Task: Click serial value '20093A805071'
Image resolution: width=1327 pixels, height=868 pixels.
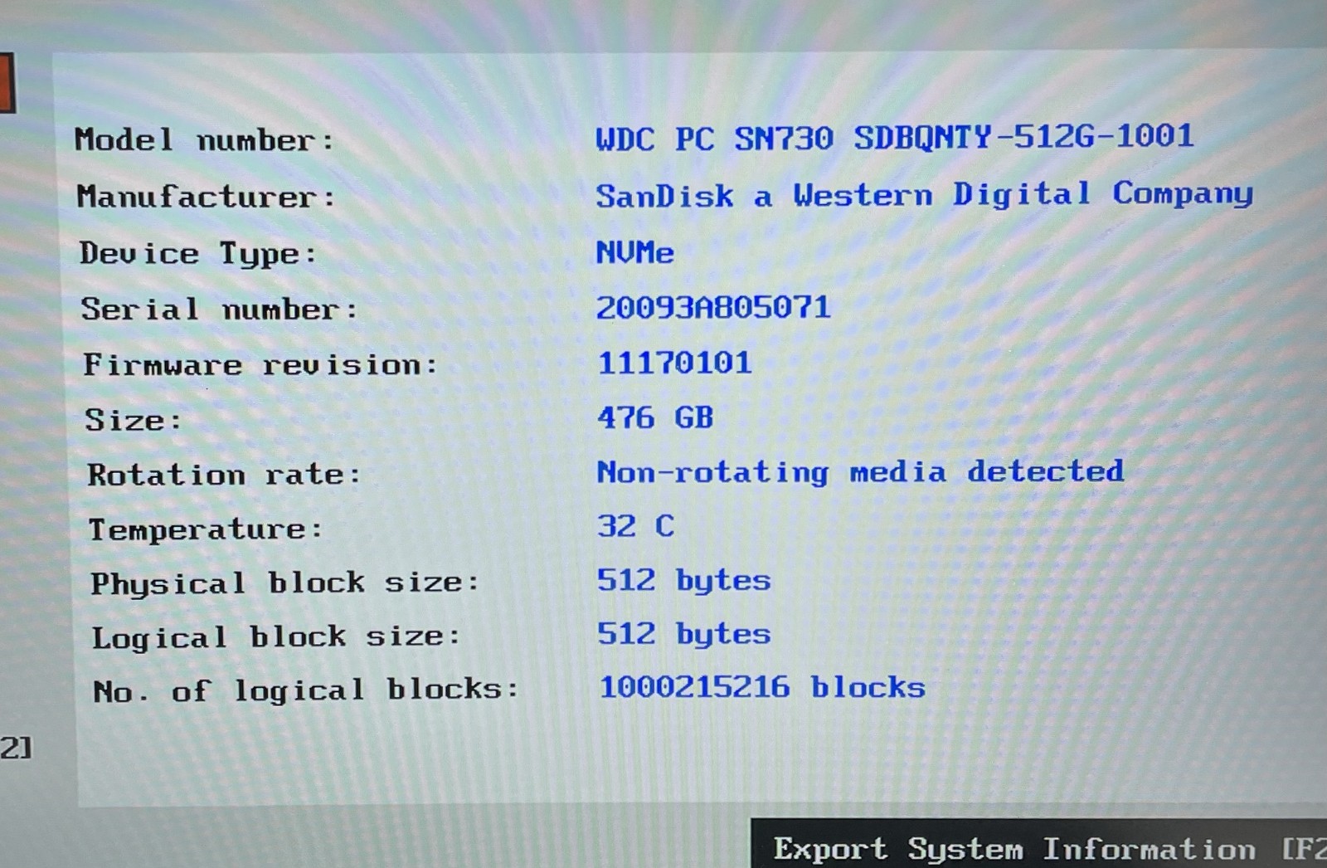Action: click(713, 307)
